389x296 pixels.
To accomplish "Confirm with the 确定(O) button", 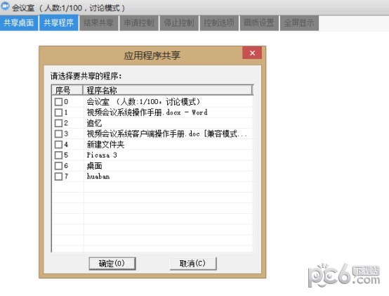I will (x=112, y=264).
